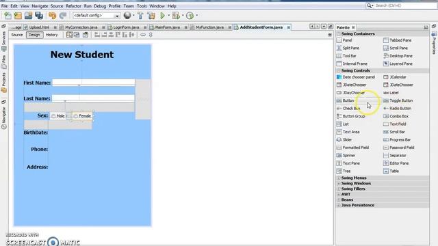The width and height of the screenshot is (438, 246).
Task: Select Check Box component in Palette
Action: click(x=348, y=109)
